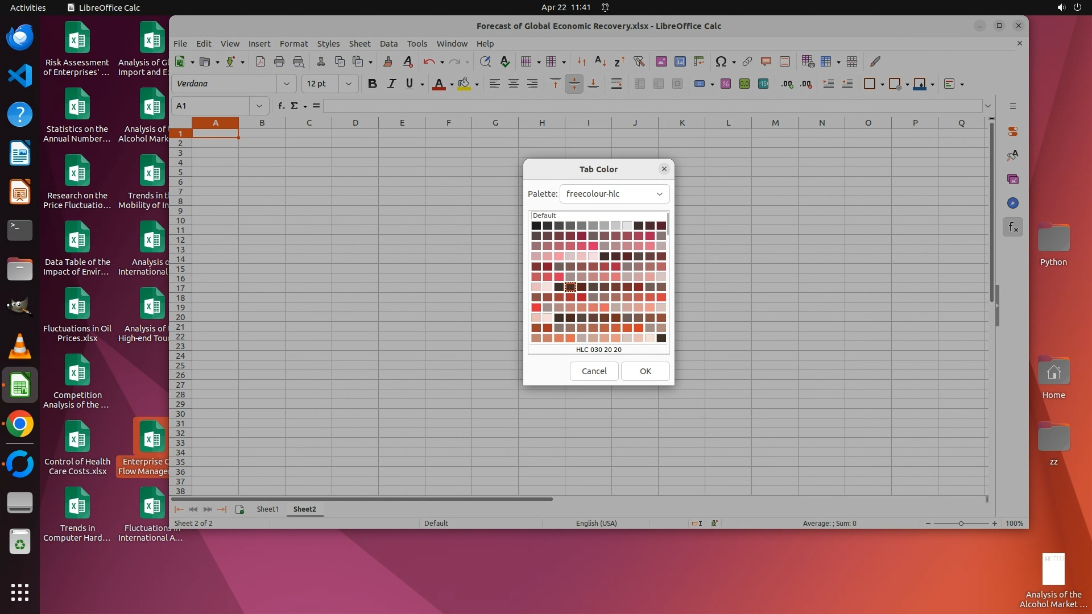The image size is (1092, 614).
Task: Click Cancel in Tab Color dialog
Action: tap(594, 371)
